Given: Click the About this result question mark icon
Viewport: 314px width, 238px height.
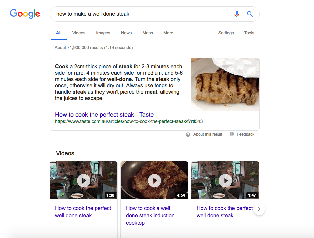Looking at the screenshot, I should (x=188, y=134).
